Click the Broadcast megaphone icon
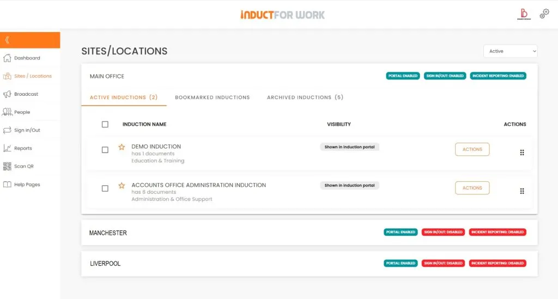This screenshot has height=299, width=558. pos(7,94)
